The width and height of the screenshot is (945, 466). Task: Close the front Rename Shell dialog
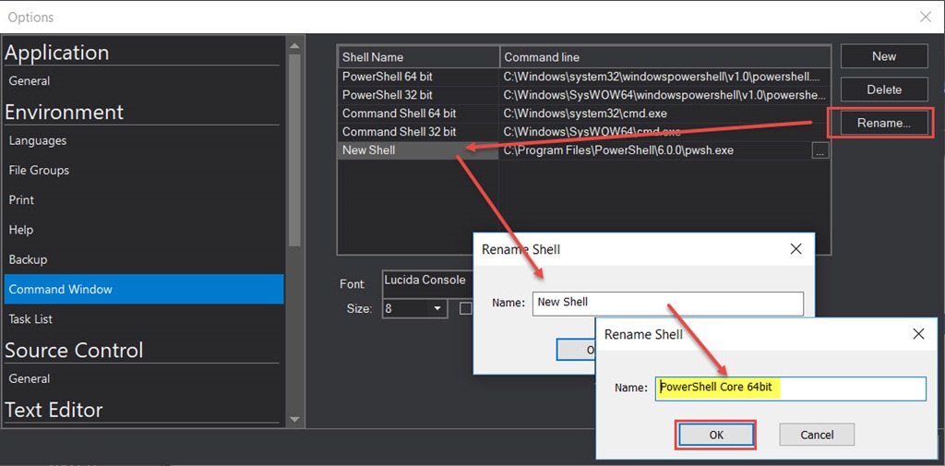click(x=918, y=333)
